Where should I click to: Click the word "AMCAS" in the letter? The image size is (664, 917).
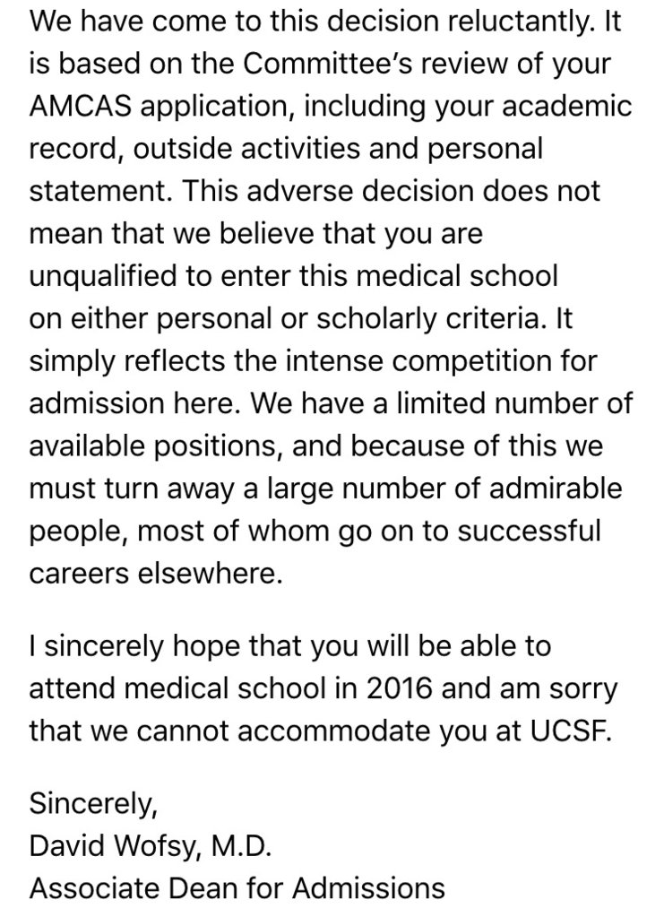click(x=80, y=106)
